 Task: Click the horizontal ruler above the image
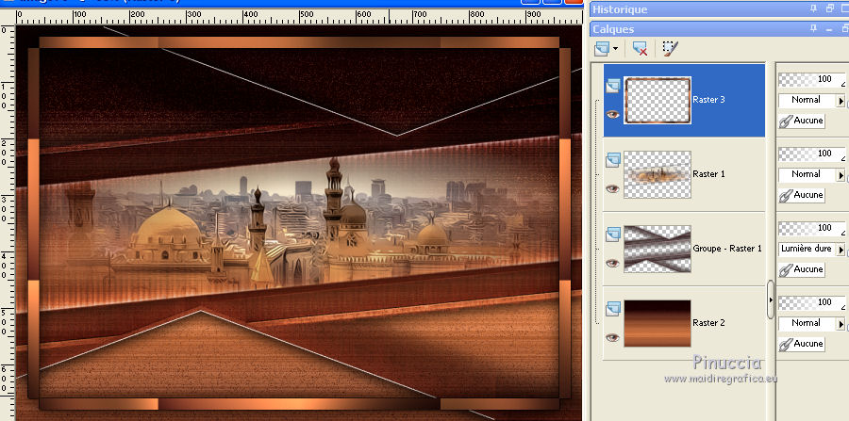coord(298,17)
